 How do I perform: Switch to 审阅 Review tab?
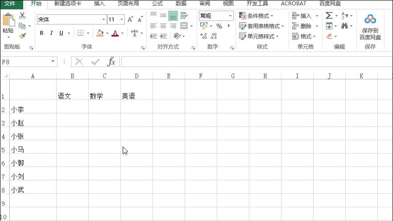pyautogui.click(x=204, y=4)
